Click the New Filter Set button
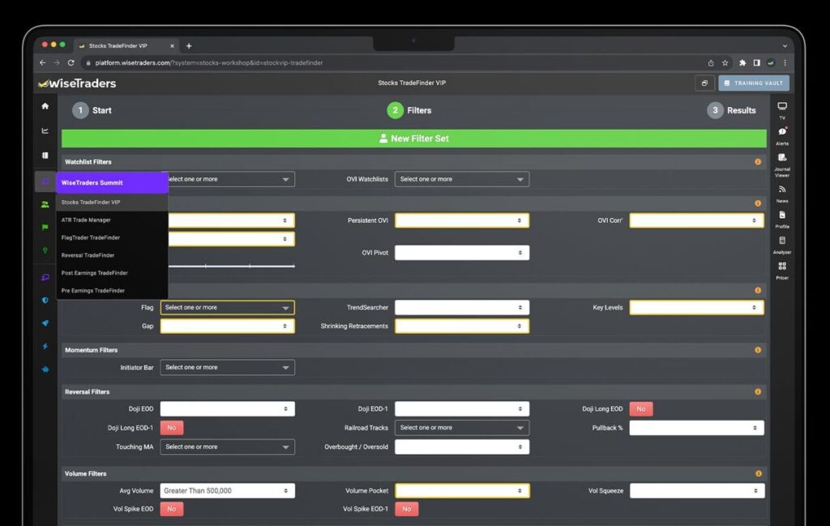Screen dimensions: 830x526 [x=413, y=139]
